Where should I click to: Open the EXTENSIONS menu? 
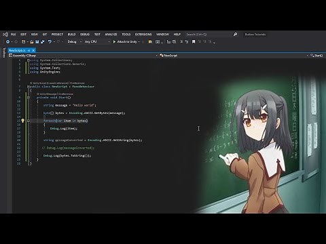click(143, 35)
